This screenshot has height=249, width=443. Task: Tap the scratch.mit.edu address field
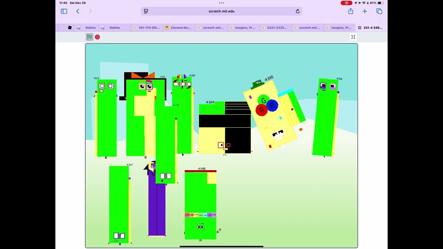coord(221,11)
